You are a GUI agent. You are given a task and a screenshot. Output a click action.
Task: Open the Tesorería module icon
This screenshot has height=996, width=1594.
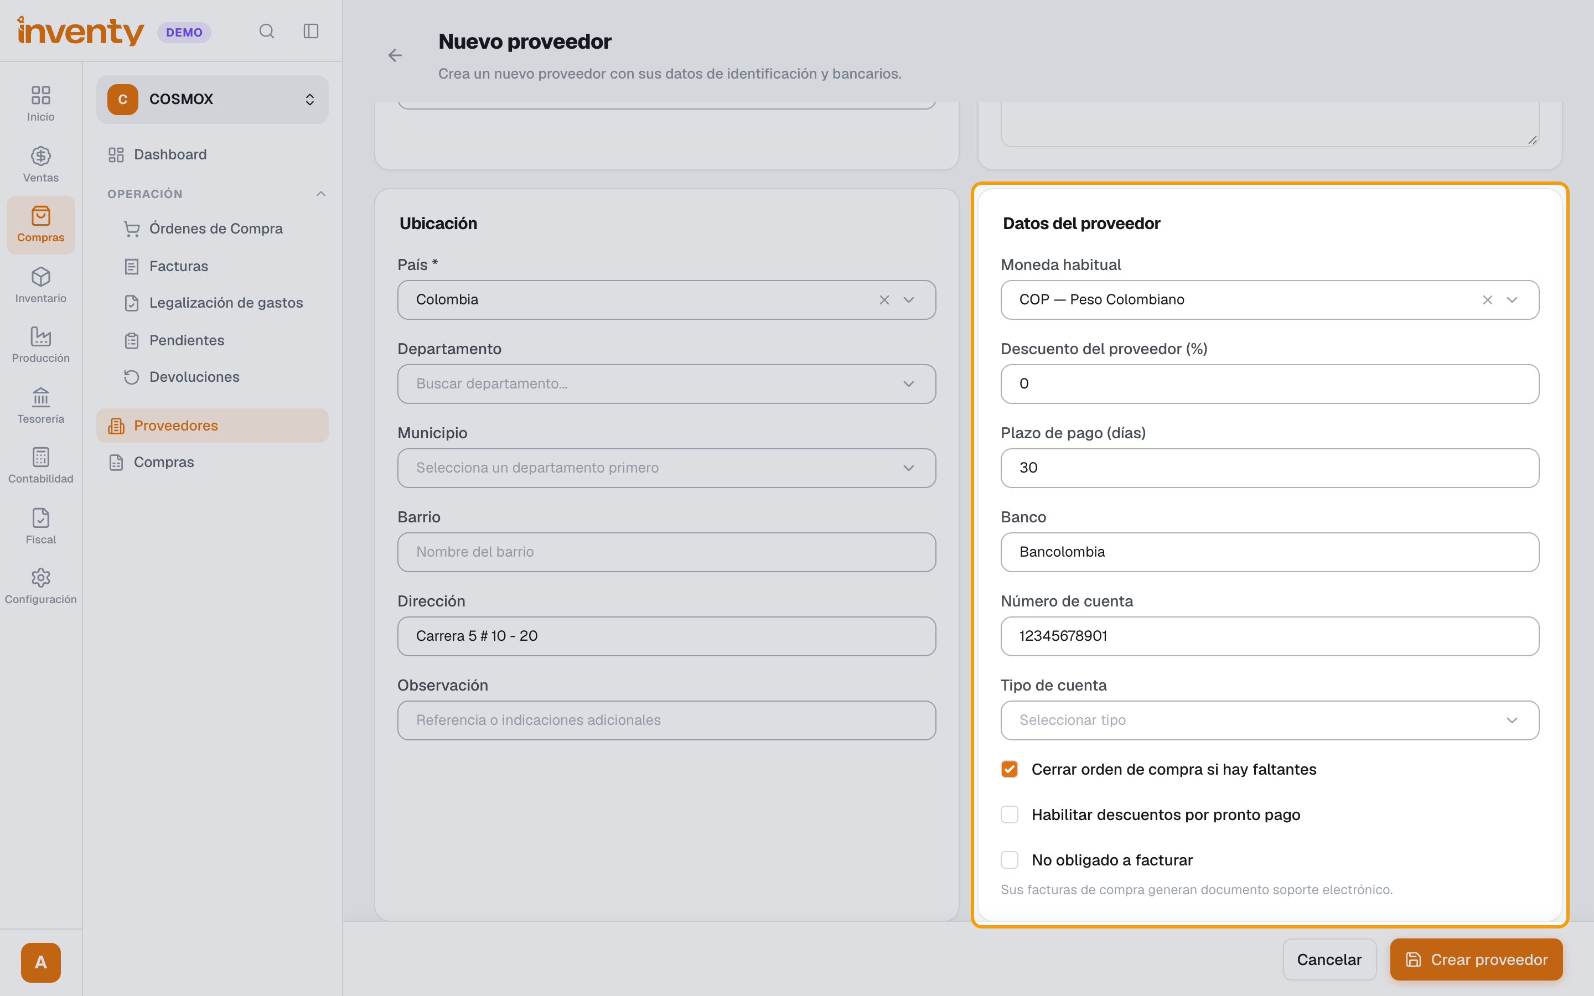click(x=41, y=406)
